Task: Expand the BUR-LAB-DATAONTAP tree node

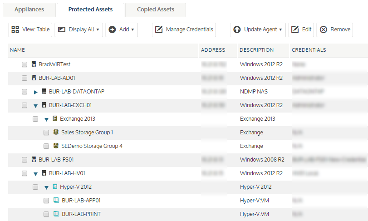Action: [35, 92]
